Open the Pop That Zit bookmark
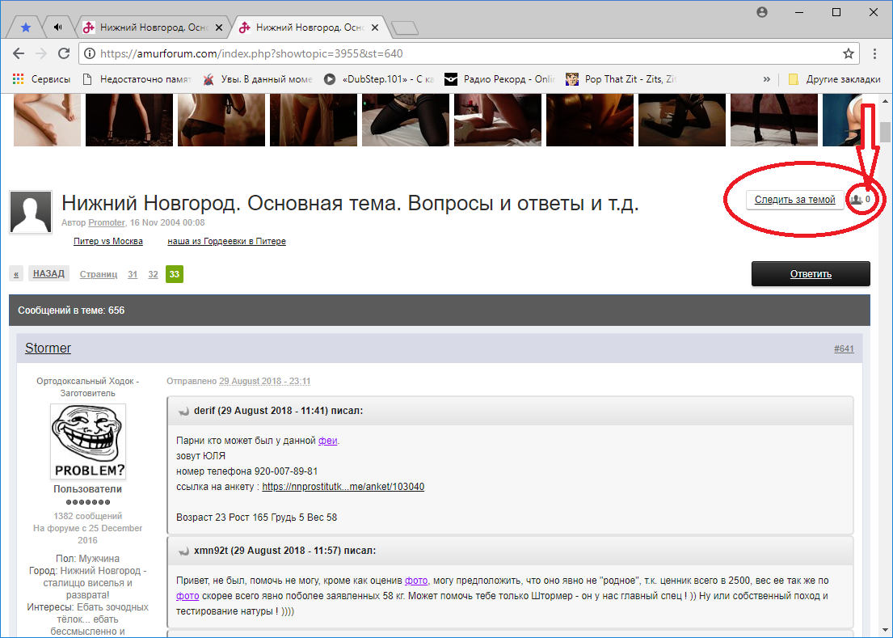The width and height of the screenshot is (893, 638). tap(621, 79)
